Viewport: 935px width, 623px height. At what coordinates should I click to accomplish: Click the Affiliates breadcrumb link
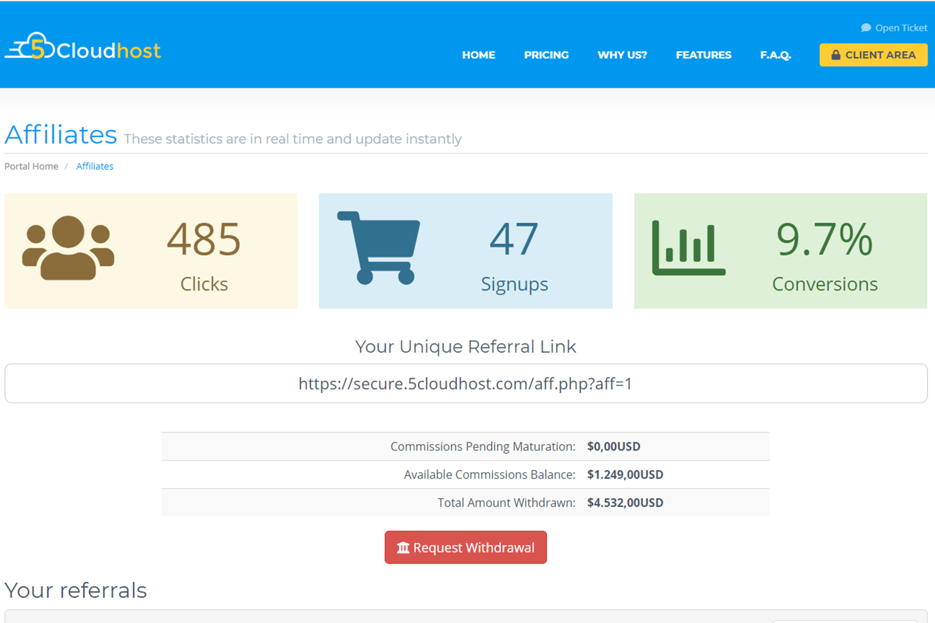point(95,166)
